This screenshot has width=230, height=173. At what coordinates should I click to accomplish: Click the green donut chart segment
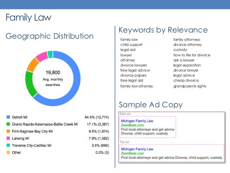(x=29, y=84)
